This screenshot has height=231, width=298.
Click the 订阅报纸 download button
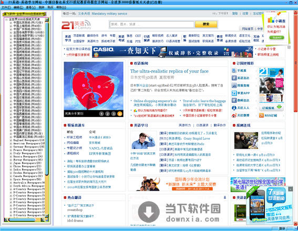point(271,108)
